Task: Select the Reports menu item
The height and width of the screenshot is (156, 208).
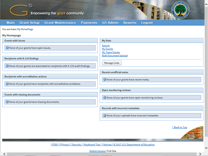Action: click(x=130, y=23)
